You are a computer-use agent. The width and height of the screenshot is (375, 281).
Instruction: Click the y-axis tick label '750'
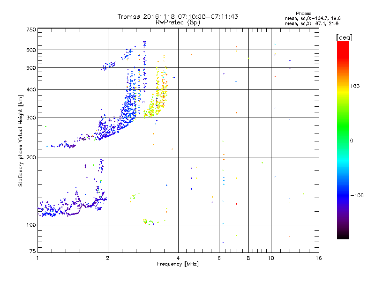click(x=31, y=30)
